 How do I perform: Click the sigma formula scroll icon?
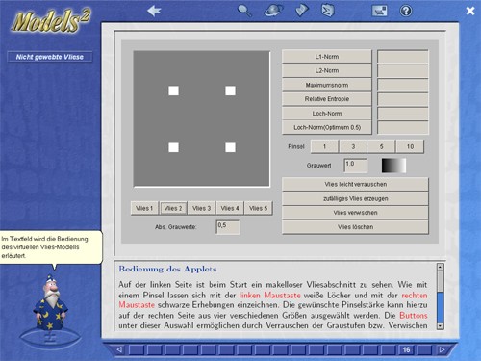(328, 11)
